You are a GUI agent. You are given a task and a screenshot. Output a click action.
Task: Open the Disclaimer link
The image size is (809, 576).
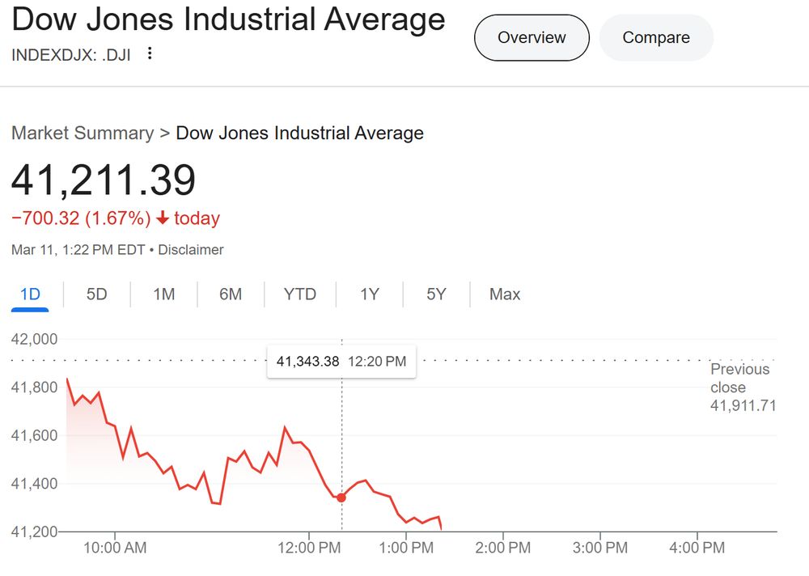click(191, 250)
